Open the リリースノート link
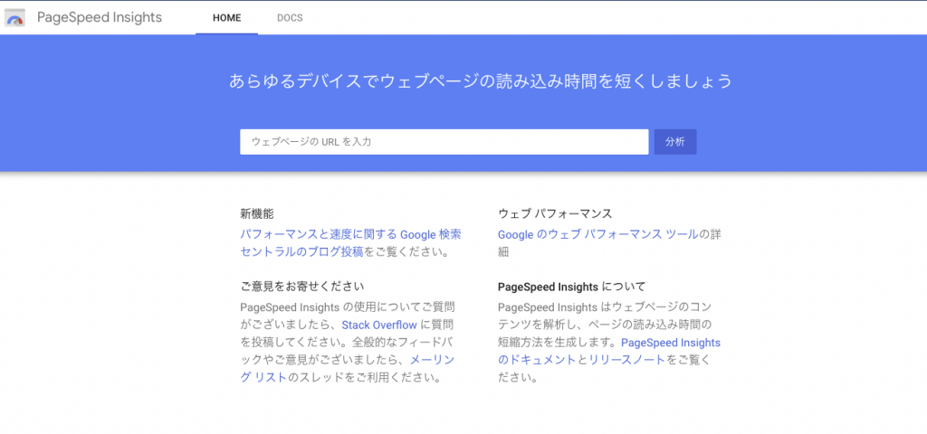 coord(627,360)
